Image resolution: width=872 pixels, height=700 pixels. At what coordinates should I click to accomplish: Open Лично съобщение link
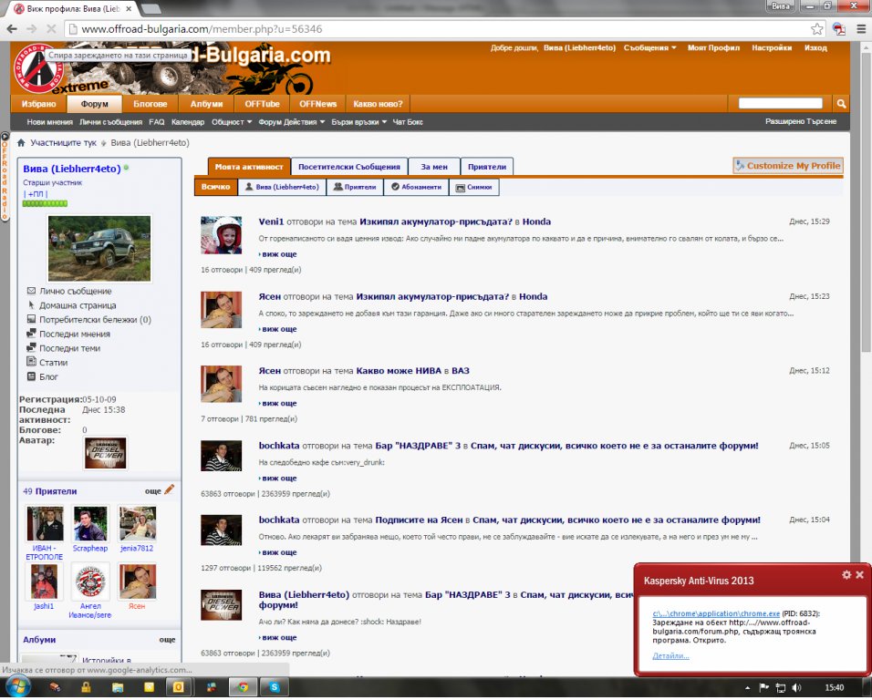[76, 291]
